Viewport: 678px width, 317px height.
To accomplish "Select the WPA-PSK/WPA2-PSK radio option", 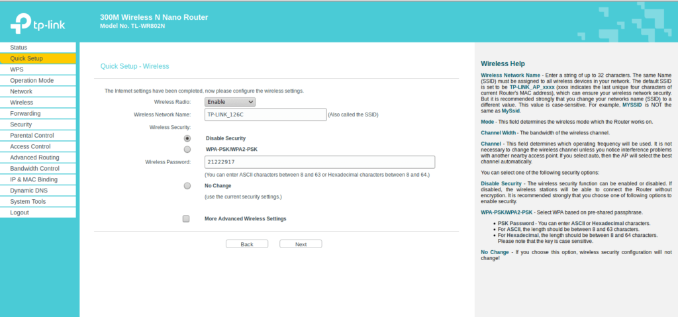I will click(187, 150).
